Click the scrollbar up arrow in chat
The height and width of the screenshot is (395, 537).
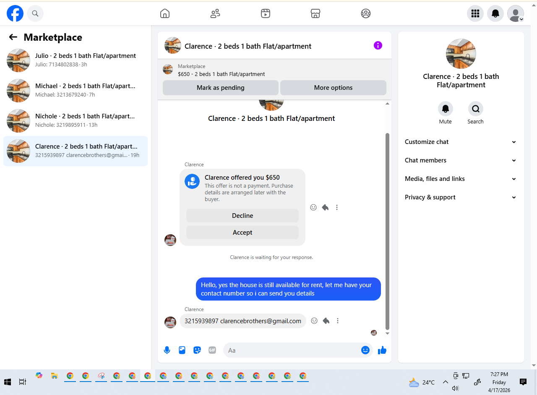387,103
